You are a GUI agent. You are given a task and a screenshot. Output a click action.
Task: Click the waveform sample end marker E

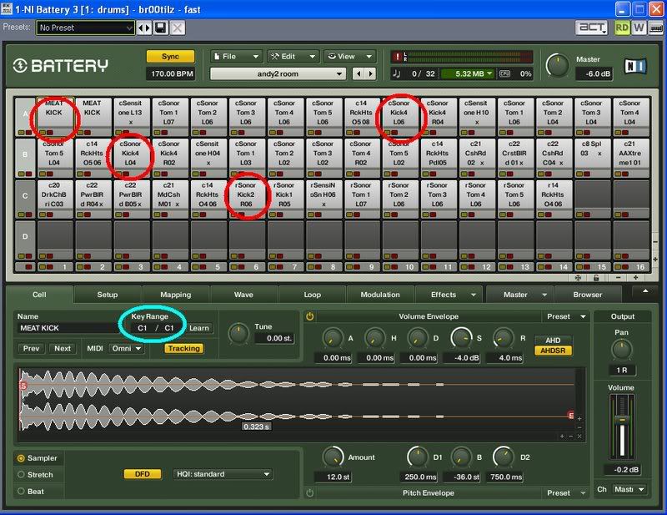click(571, 416)
